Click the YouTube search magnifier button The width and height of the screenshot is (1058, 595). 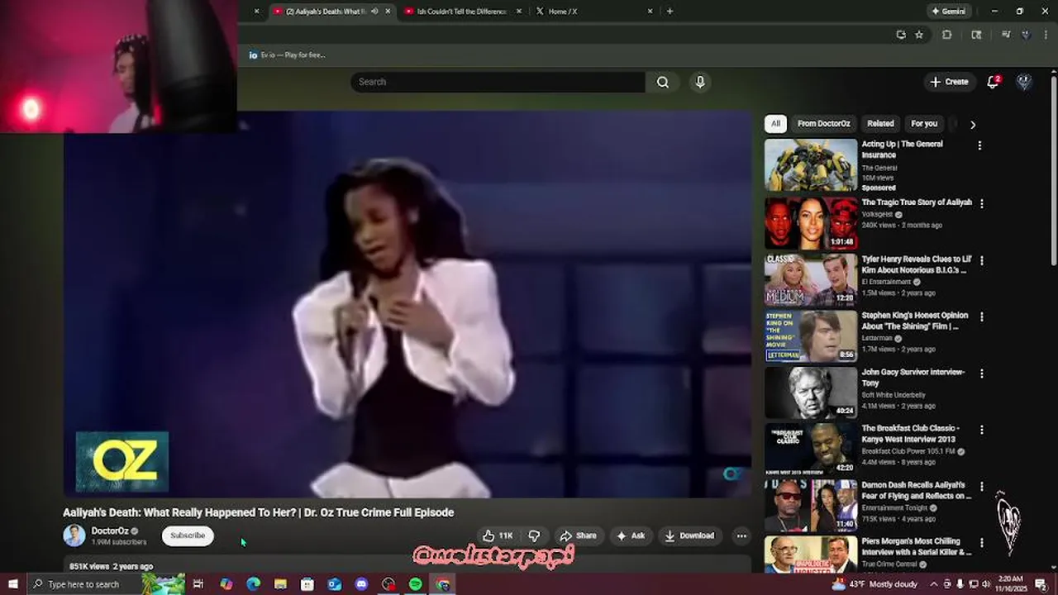[x=663, y=82]
